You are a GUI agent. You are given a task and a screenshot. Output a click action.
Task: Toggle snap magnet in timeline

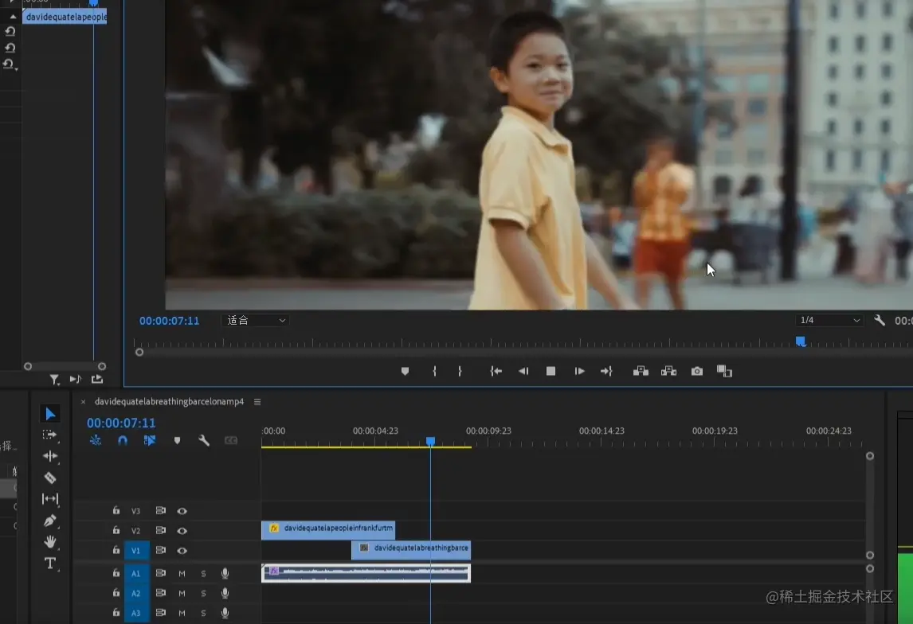[x=123, y=440]
